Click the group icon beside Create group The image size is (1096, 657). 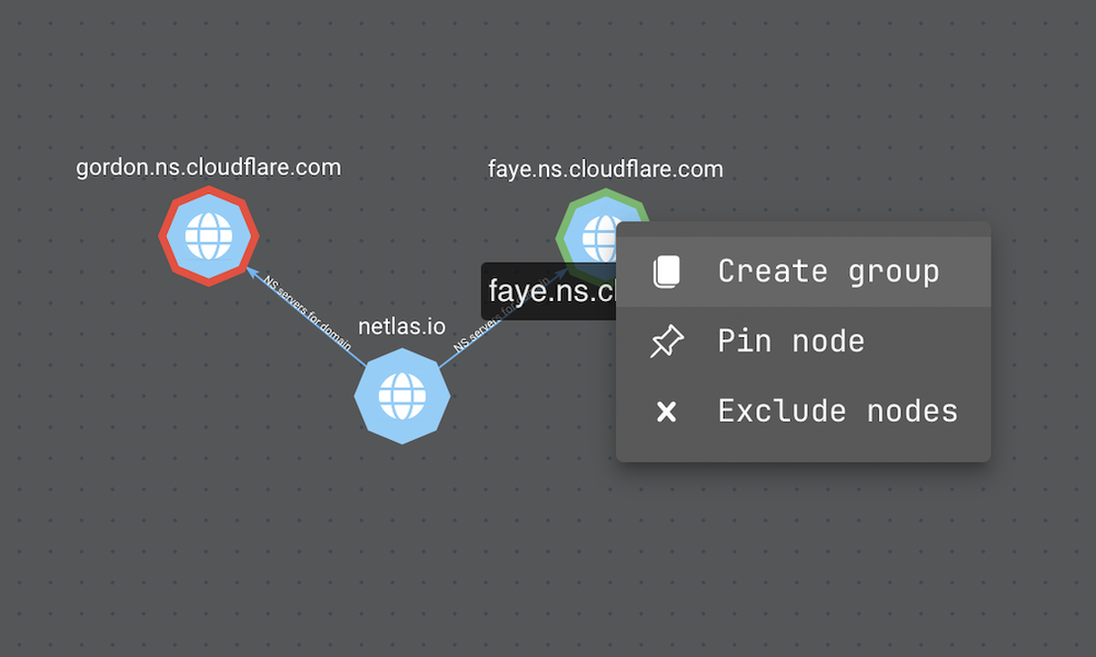(x=667, y=270)
